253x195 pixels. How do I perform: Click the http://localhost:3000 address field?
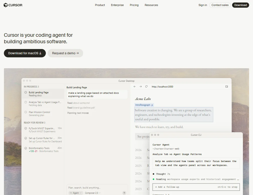[x=162, y=87]
